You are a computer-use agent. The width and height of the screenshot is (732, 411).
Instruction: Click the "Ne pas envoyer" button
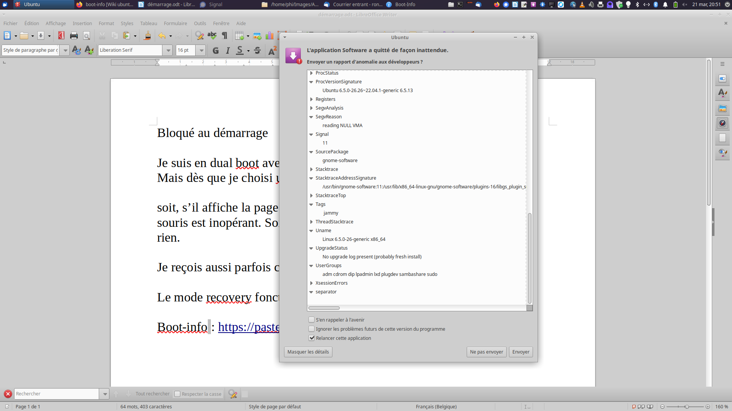(486, 352)
